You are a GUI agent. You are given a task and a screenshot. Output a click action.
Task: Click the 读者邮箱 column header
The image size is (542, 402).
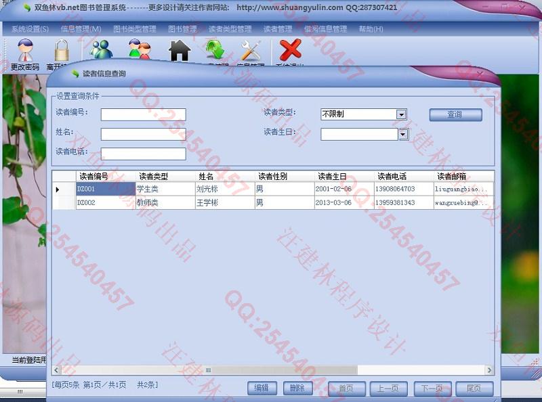pos(464,177)
